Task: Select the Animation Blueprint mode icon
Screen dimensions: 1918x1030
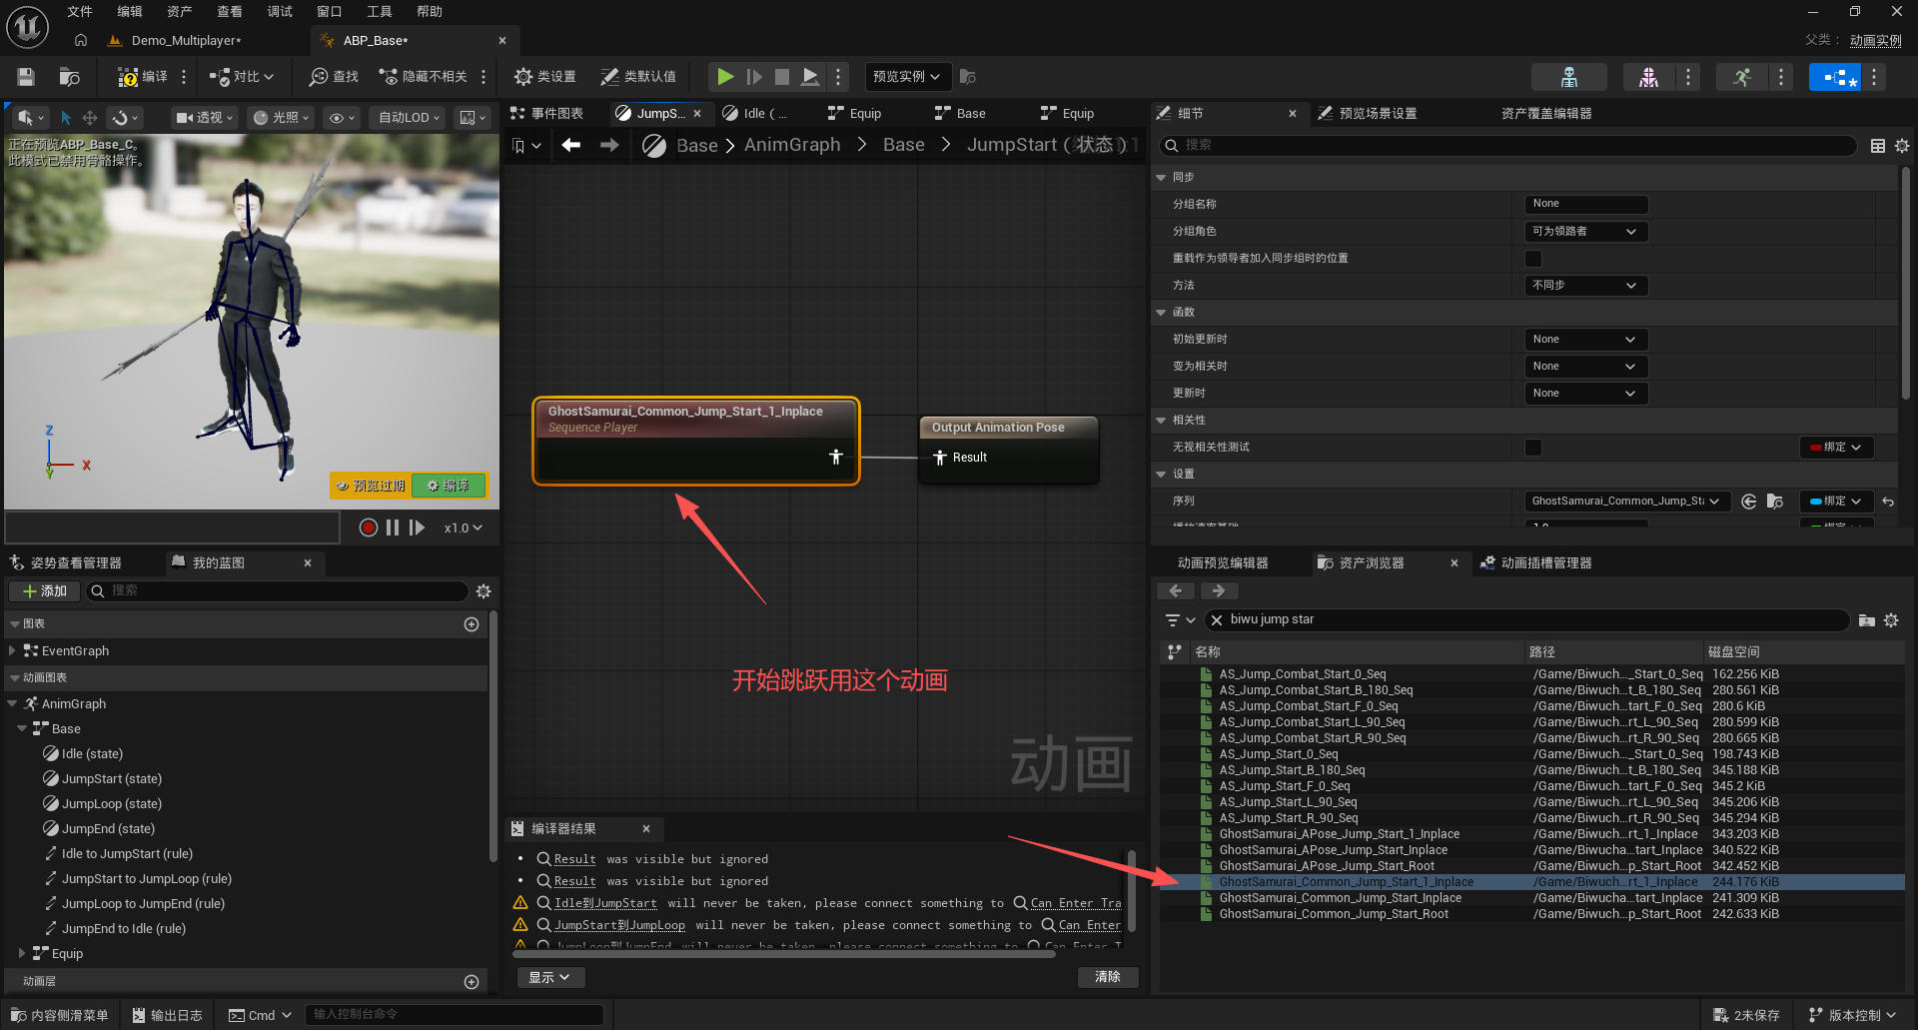Action: tap(1835, 77)
